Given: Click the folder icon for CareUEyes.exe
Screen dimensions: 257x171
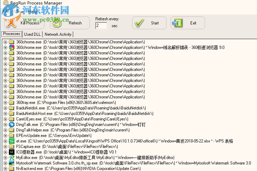Looking at the screenshot, I should (12, 119).
